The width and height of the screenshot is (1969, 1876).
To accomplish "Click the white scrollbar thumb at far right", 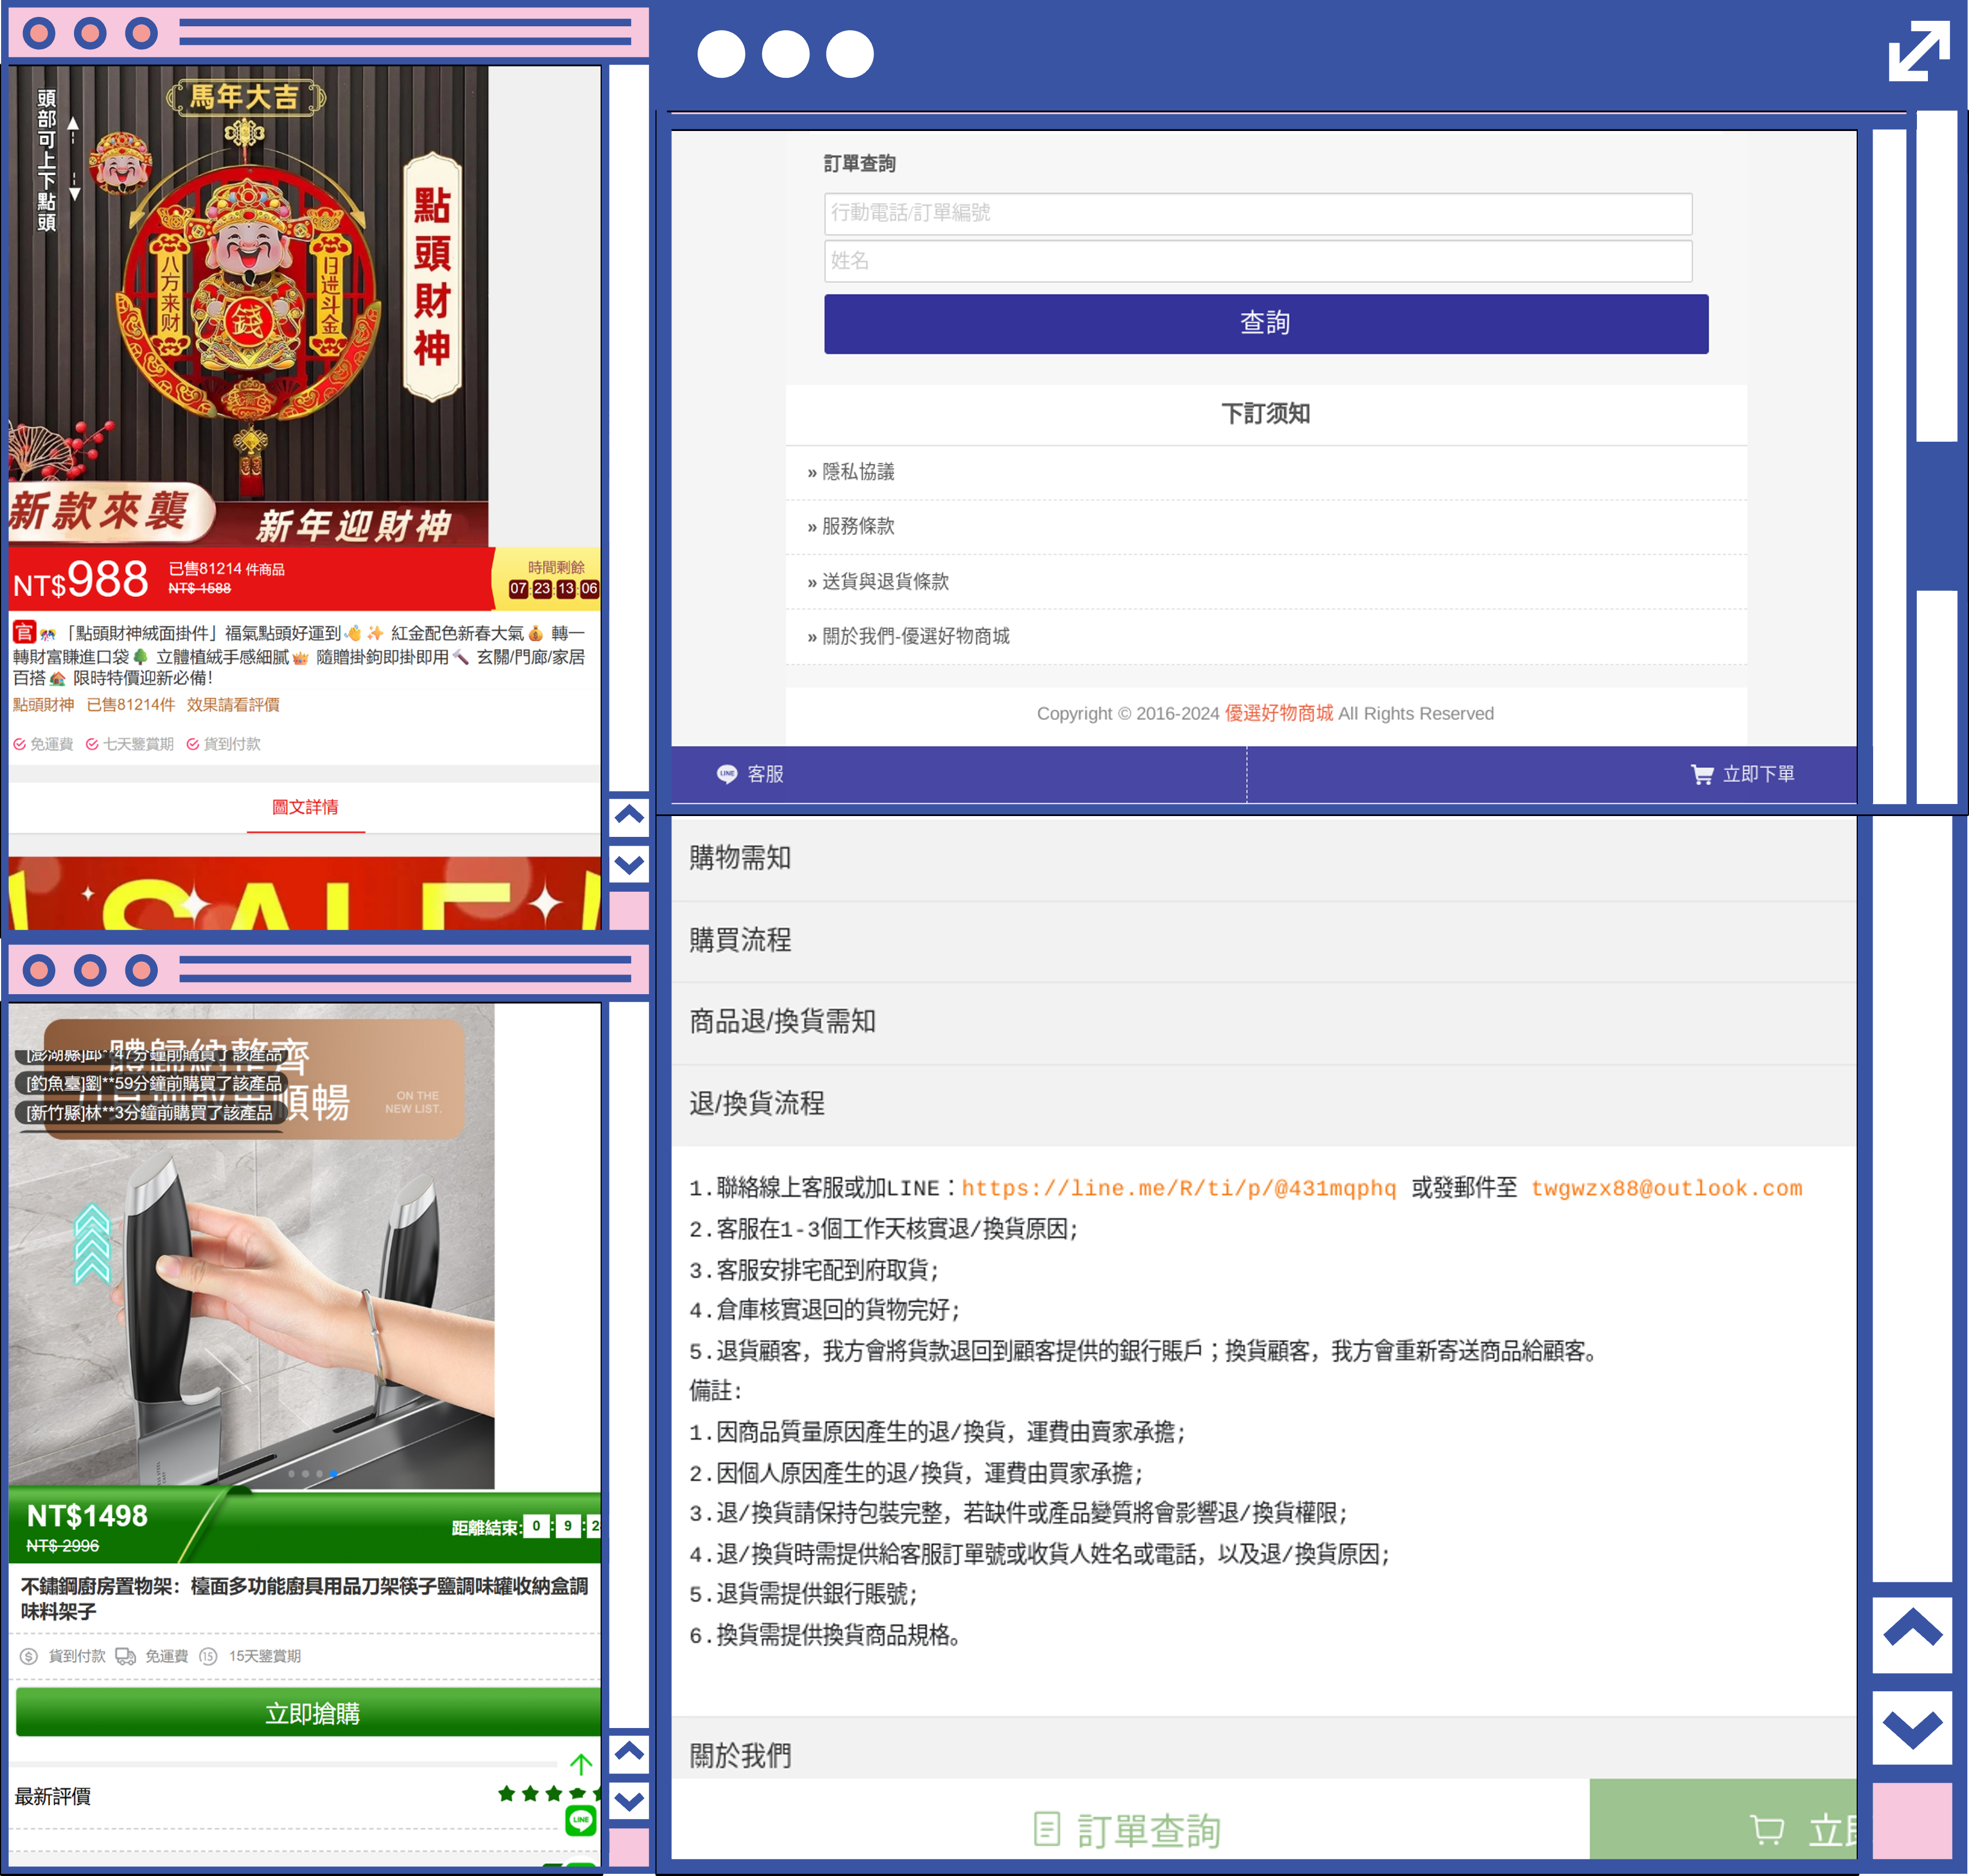I will [1936, 275].
